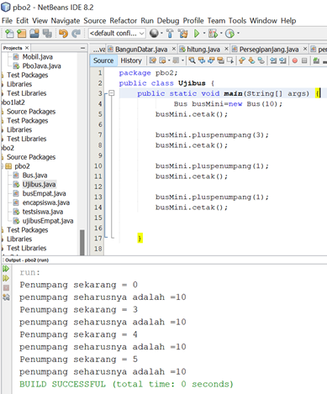Screen dimensions: 327x394
Task: Switch to the Persegipanjang.java tab
Action: [268, 50]
